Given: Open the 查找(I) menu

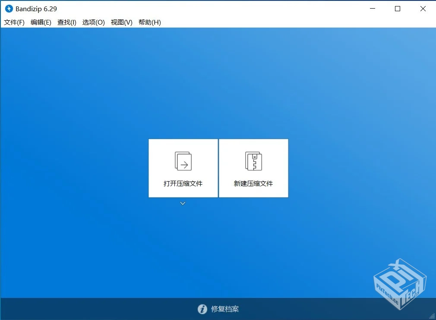Looking at the screenshot, I should coord(66,22).
